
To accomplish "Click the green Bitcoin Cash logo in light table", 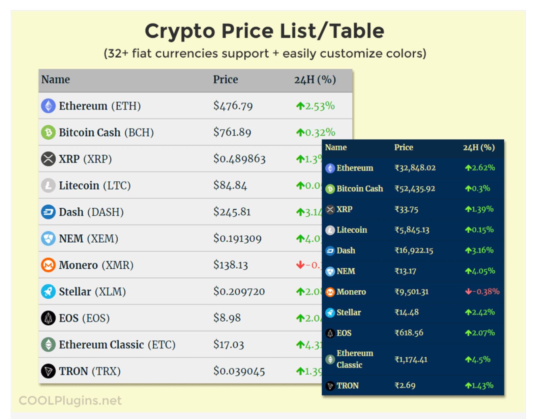I will [x=48, y=132].
